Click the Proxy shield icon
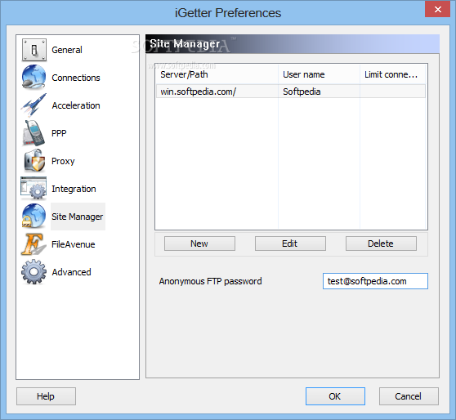The image size is (456, 420). pyautogui.click(x=34, y=160)
